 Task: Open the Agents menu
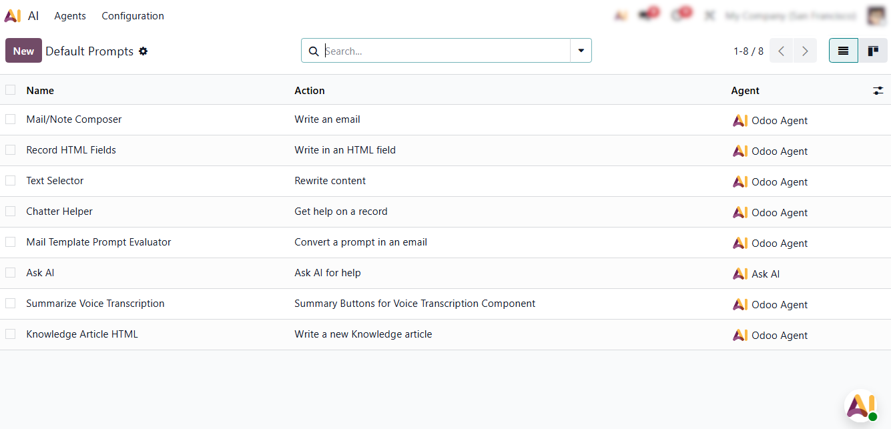pos(70,16)
